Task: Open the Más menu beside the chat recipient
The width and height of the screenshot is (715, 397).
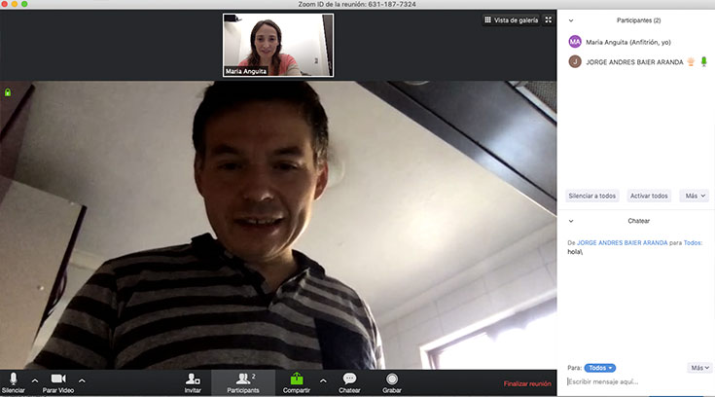Action: click(699, 368)
